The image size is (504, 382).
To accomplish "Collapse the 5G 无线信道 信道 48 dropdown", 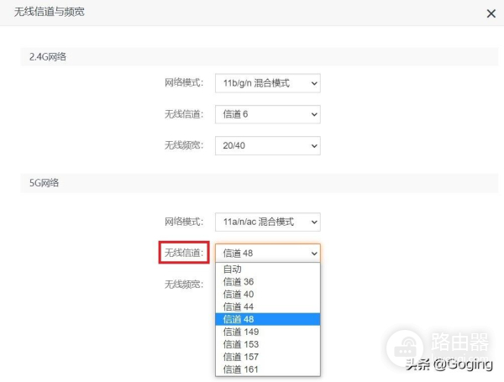I will (268, 254).
